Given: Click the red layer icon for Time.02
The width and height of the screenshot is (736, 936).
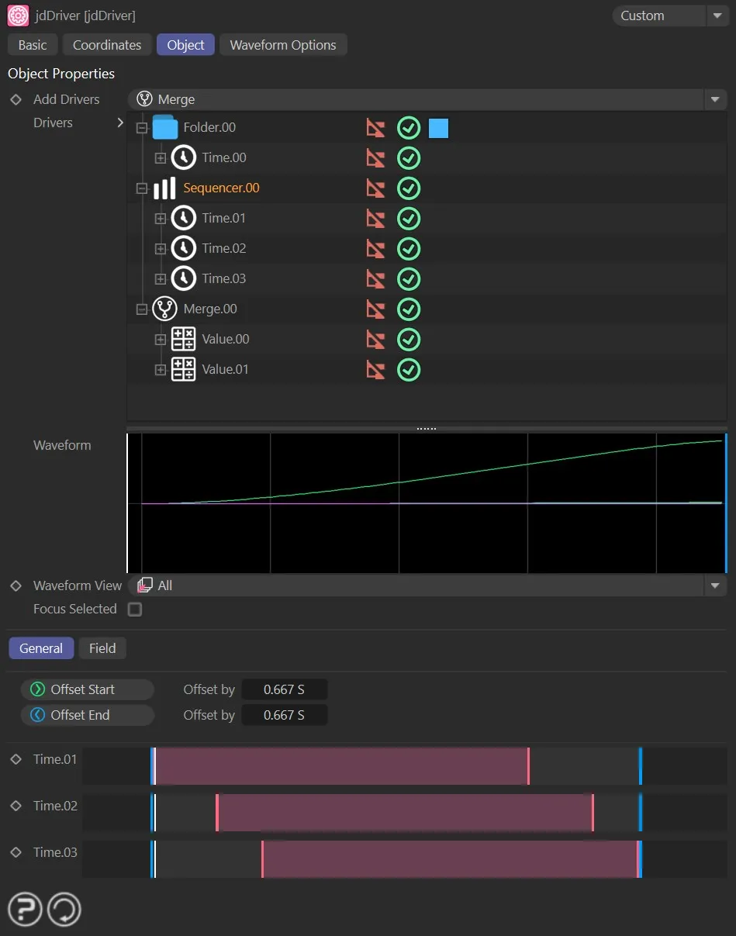Looking at the screenshot, I should point(375,248).
